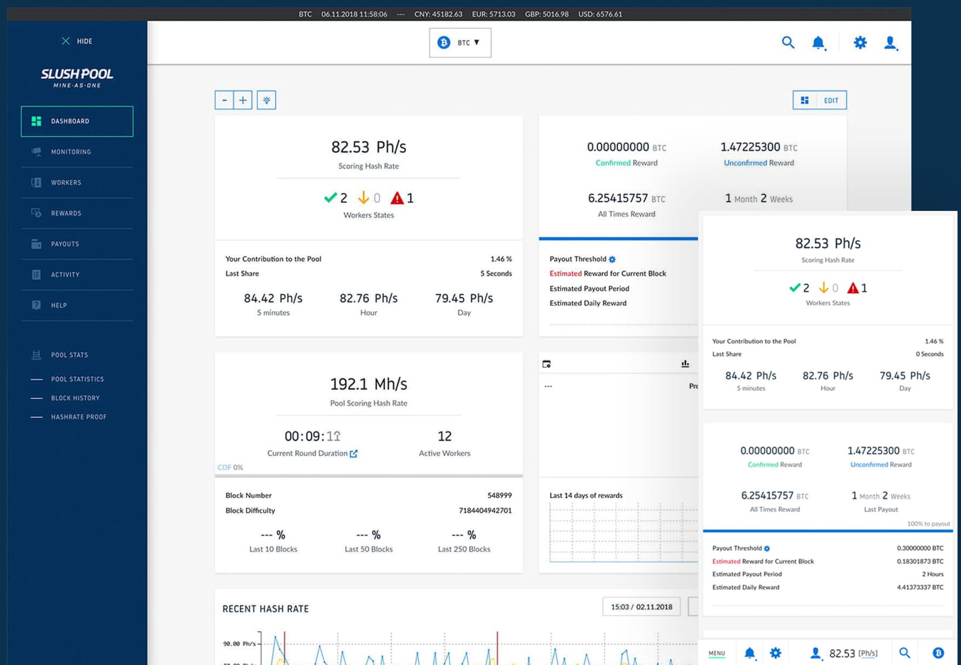Open MENU in the mobile bottom bar
This screenshot has height=665, width=961.
(x=717, y=653)
